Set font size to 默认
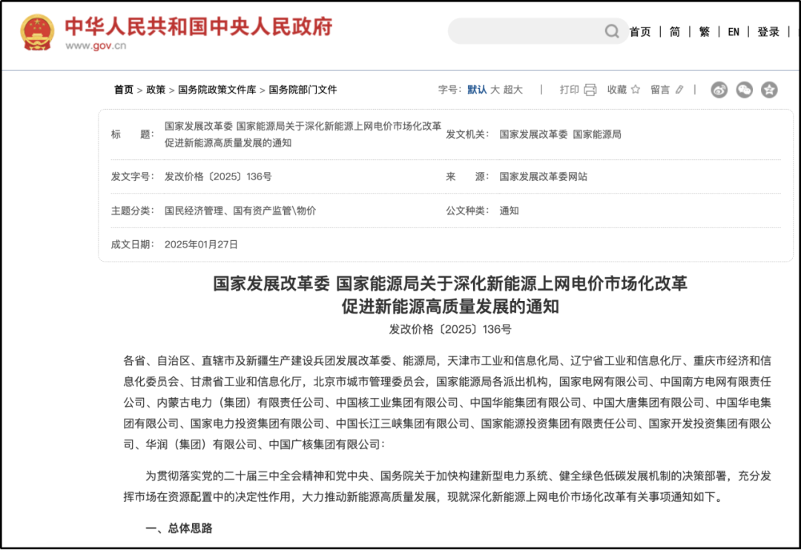 pyautogui.click(x=477, y=90)
